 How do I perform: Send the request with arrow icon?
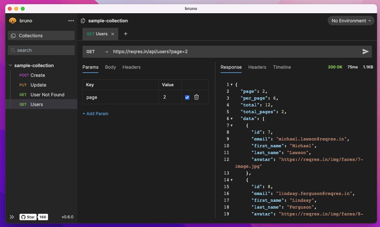point(366,52)
